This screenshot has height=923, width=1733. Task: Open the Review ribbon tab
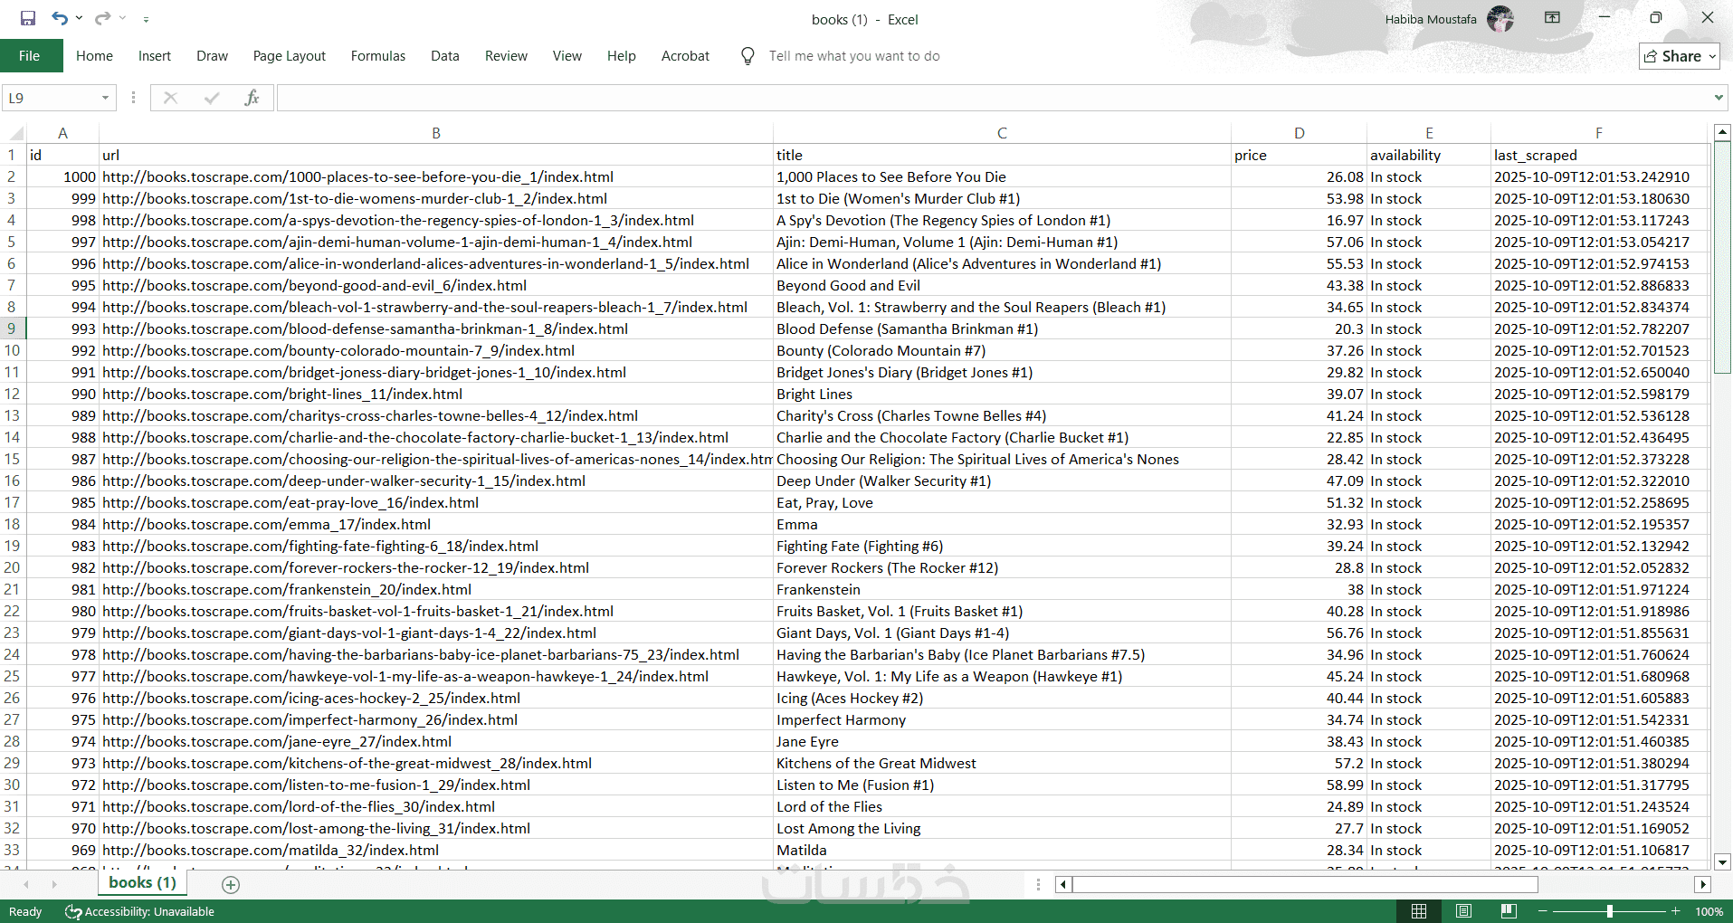point(506,56)
